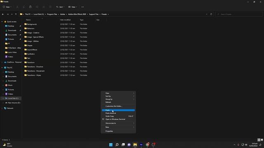Image resolution: width=264 pixels, height=148 pixels.
Task: Choose Refresh in the context menu
Action: [x=118, y=102]
